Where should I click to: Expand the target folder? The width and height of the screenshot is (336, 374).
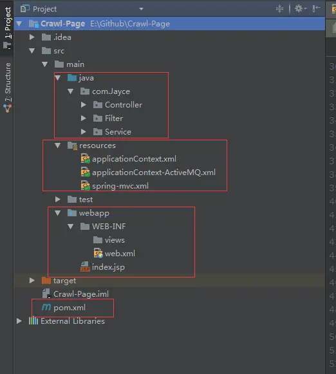pos(32,280)
